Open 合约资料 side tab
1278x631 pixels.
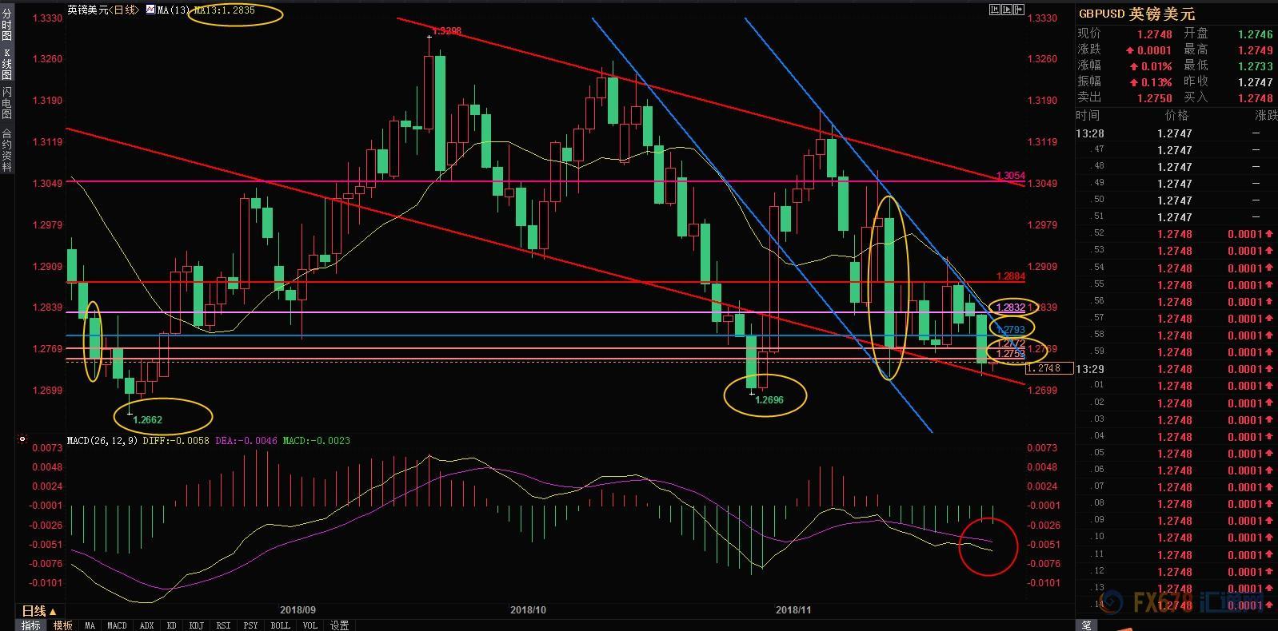6,150
